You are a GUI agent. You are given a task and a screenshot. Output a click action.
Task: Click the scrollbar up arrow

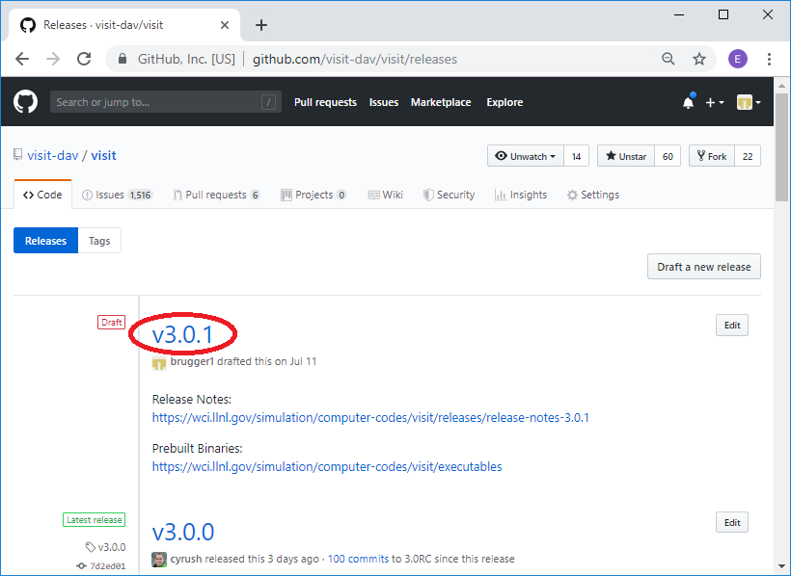point(782,85)
